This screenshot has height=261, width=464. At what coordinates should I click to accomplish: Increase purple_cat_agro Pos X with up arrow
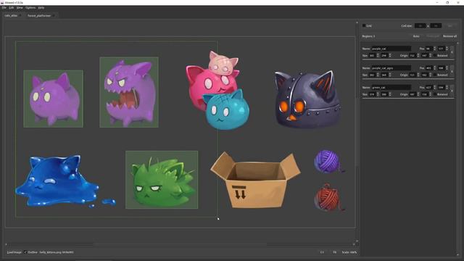pos(434,67)
